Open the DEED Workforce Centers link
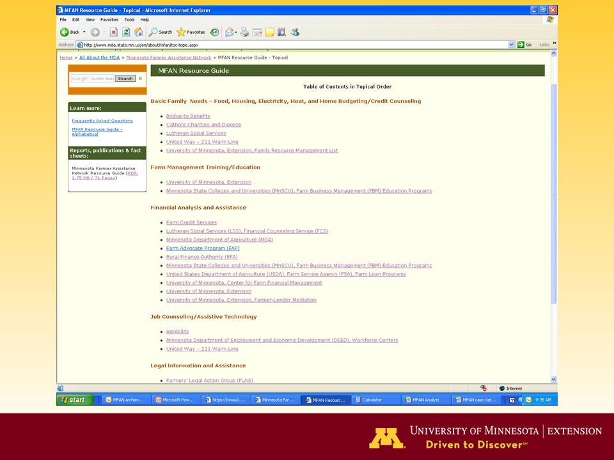The image size is (614, 460). (282, 341)
